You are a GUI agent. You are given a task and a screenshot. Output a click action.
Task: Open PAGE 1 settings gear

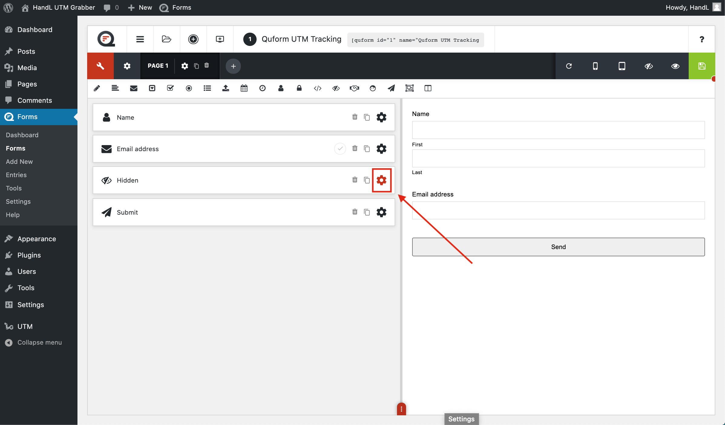[185, 66]
